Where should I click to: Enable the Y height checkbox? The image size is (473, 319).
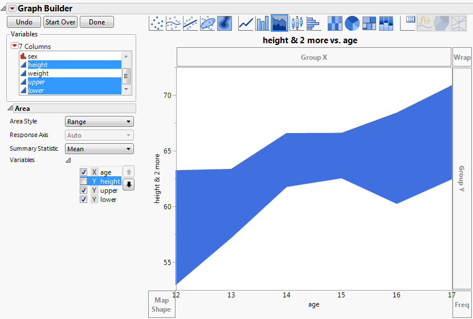click(x=84, y=181)
